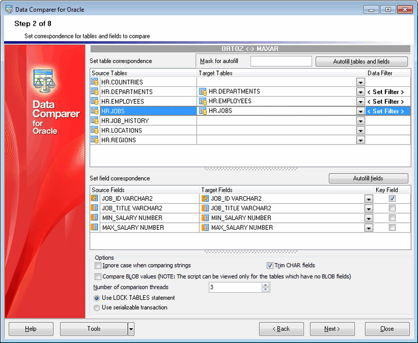Click the Mask for autofill input field

click(281, 61)
